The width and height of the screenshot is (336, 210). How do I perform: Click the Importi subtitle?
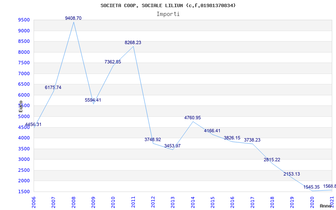[168, 14]
